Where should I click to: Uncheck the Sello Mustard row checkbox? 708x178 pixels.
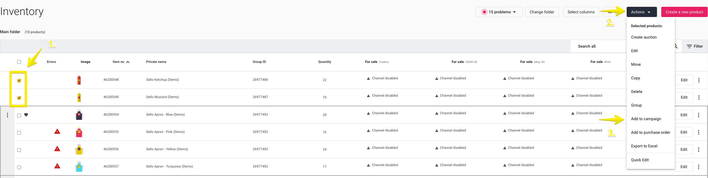coord(19,98)
